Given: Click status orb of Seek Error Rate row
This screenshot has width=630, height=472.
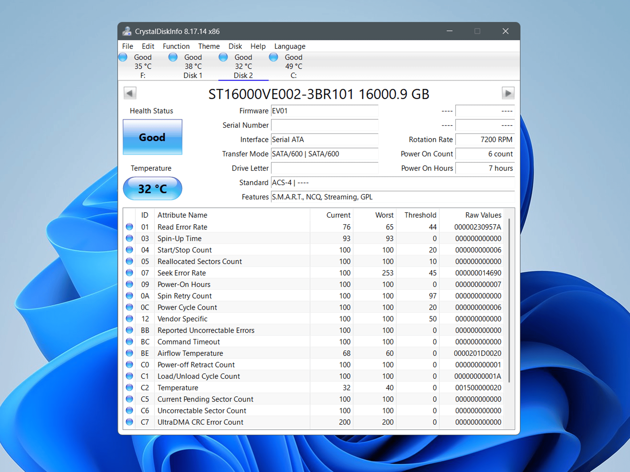Looking at the screenshot, I should (x=130, y=273).
